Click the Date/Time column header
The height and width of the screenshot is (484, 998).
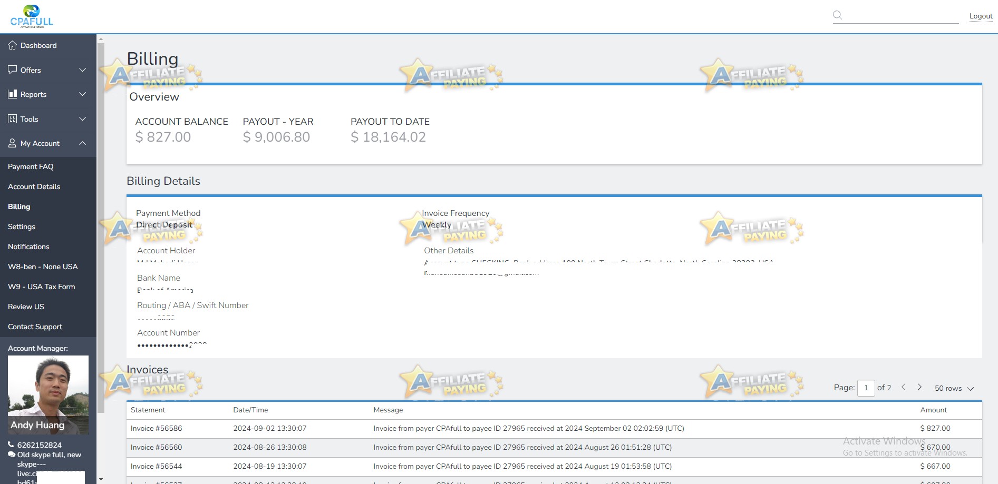pos(250,410)
